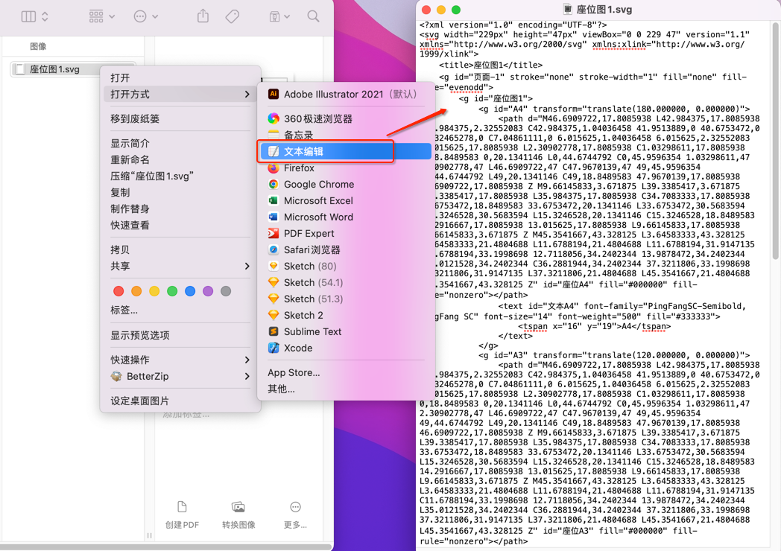Click the 图像 header in the Finder sidebar

(x=38, y=46)
